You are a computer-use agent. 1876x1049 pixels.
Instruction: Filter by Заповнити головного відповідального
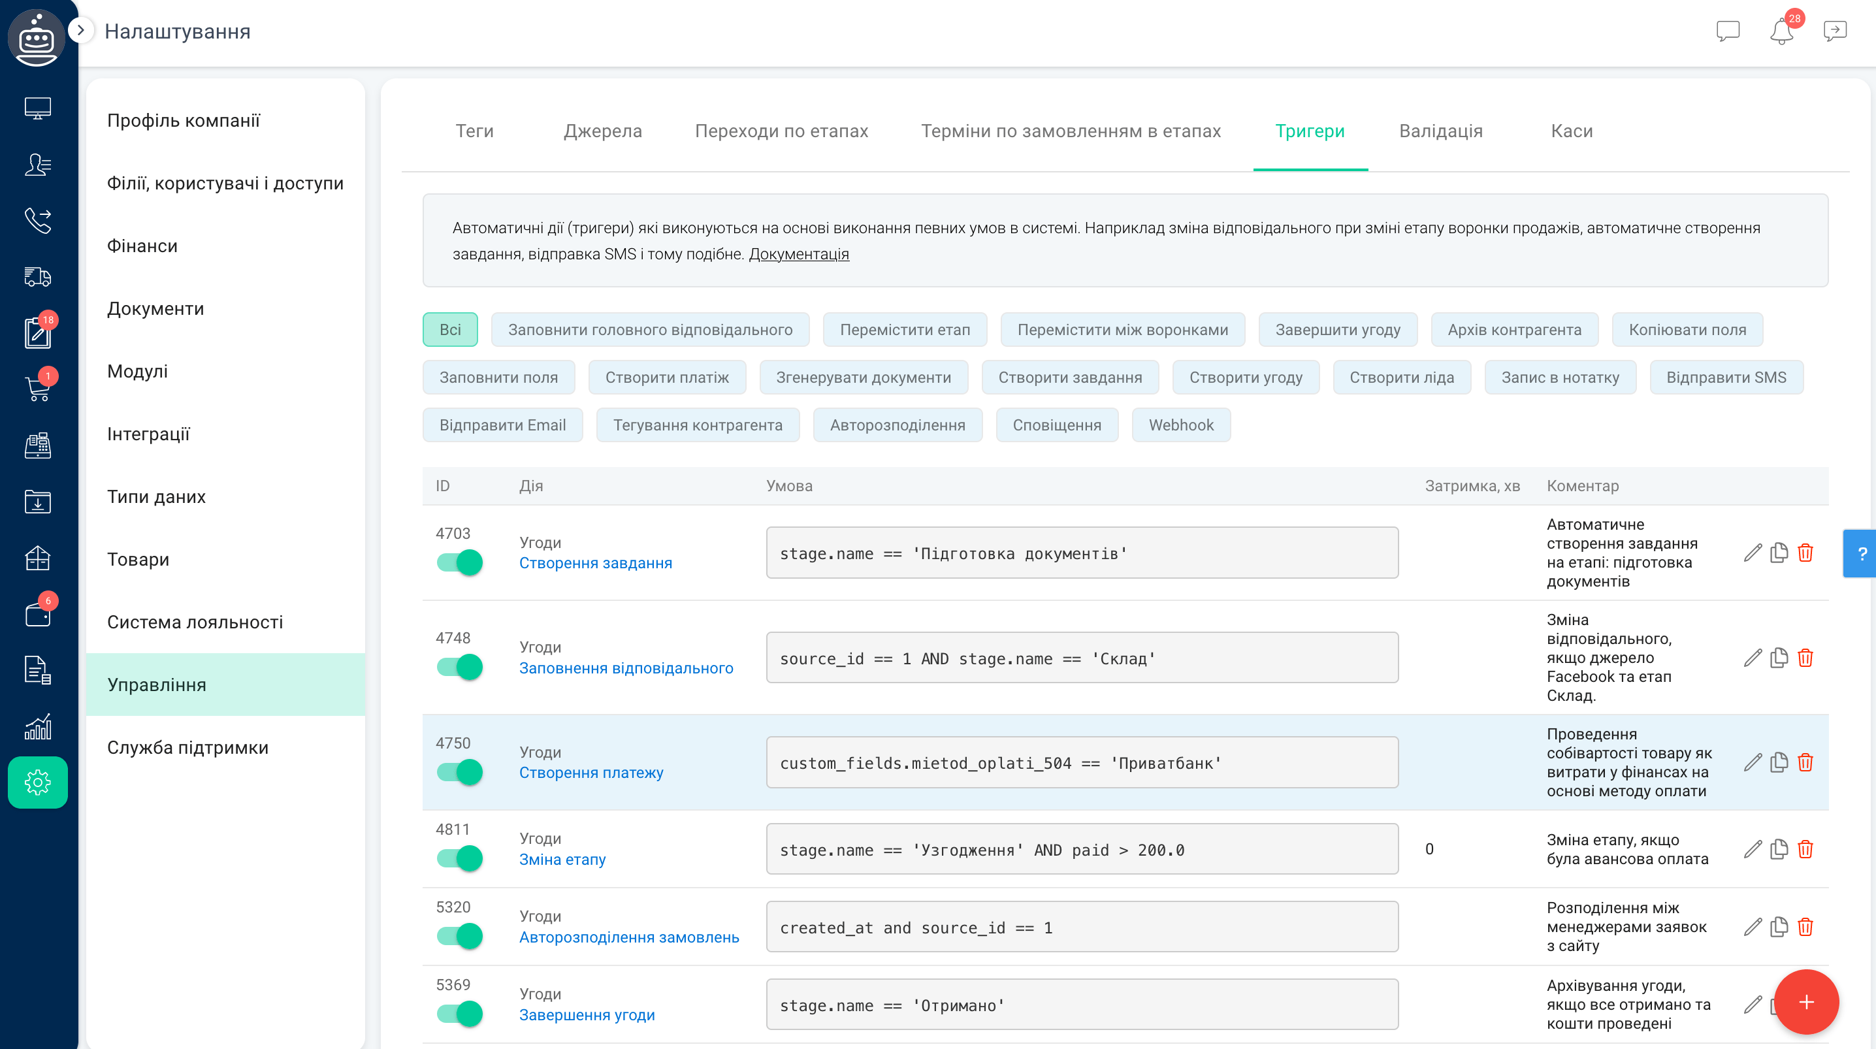coord(651,330)
